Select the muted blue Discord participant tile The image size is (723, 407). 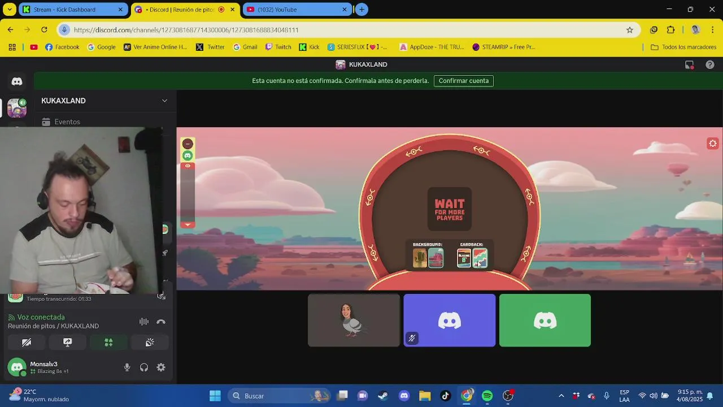click(450, 320)
